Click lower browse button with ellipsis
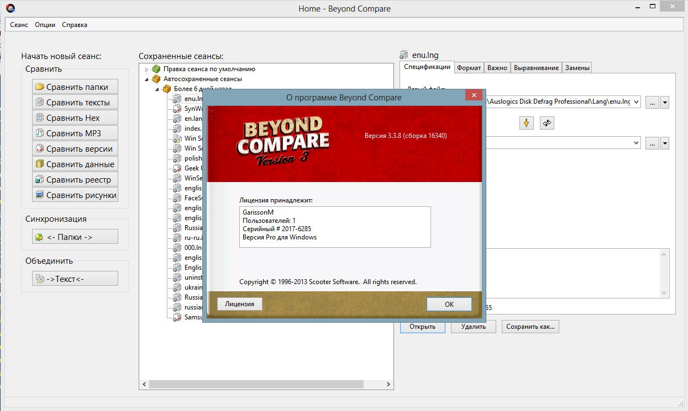 652,143
